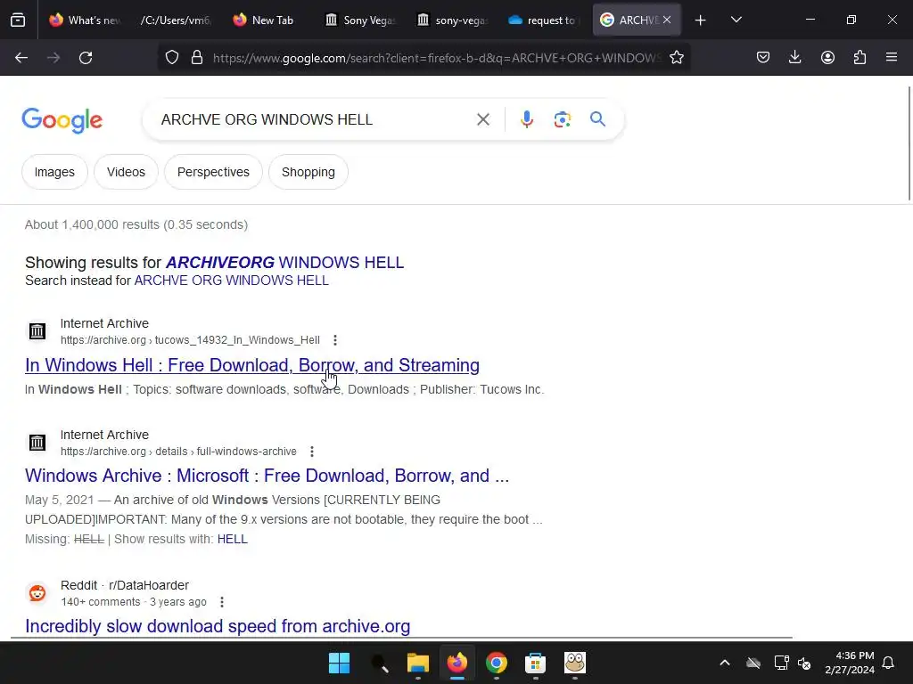Click the page vertical scrollbar
The width and height of the screenshot is (913, 684).
(x=909, y=142)
